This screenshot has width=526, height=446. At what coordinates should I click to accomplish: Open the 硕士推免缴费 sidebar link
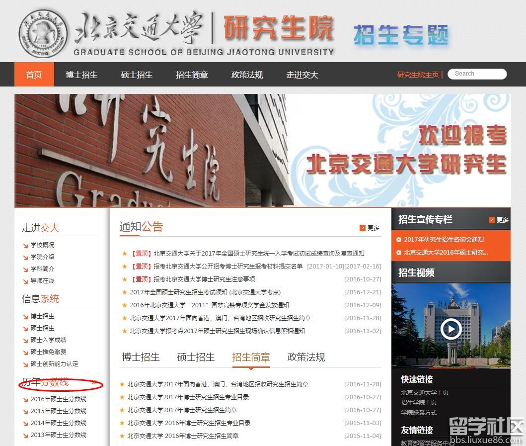click(x=48, y=352)
